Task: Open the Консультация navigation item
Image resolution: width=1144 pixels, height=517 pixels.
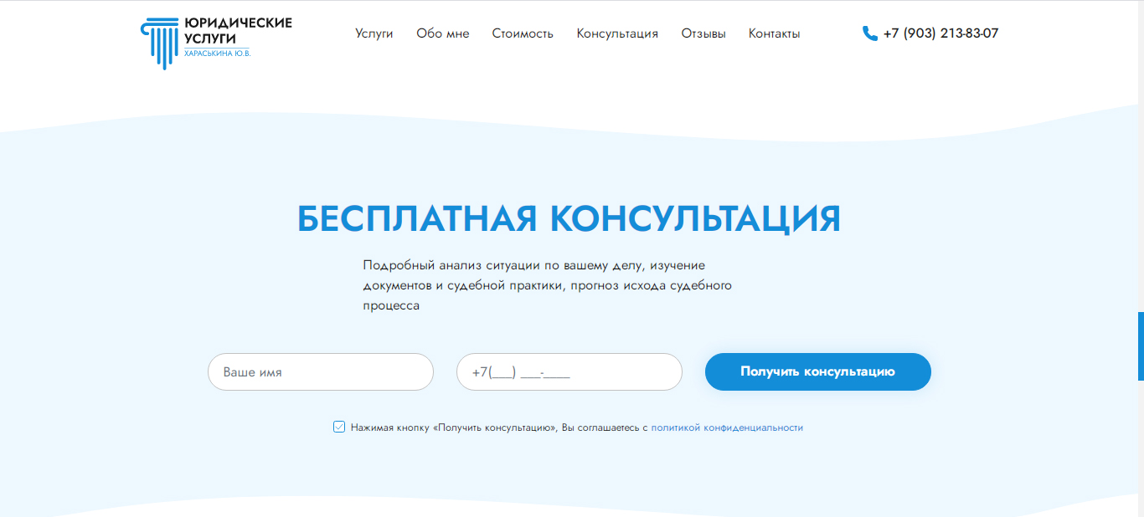Action: click(617, 33)
